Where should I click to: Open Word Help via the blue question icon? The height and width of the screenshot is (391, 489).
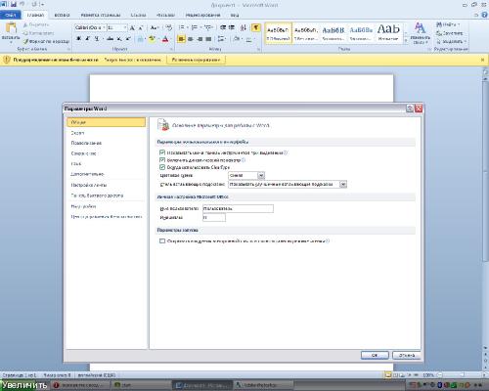point(484,15)
